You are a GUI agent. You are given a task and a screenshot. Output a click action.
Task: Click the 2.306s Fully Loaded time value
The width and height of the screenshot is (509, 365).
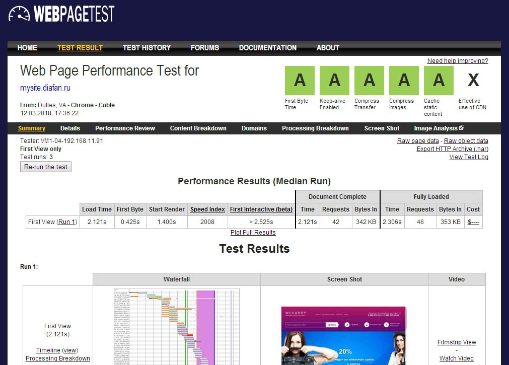point(392,222)
